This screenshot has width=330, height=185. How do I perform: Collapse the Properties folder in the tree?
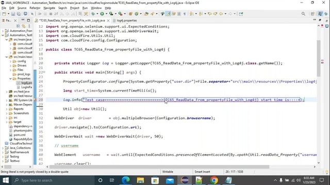[x=10, y=79]
